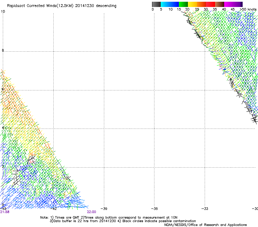Screen dimensions: 258x227
Task: Click the latitude axis label '10'
Action: pyautogui.click(x=3, y=12)
